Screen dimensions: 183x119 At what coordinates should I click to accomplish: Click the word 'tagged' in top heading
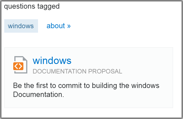(x=48, y=6)
